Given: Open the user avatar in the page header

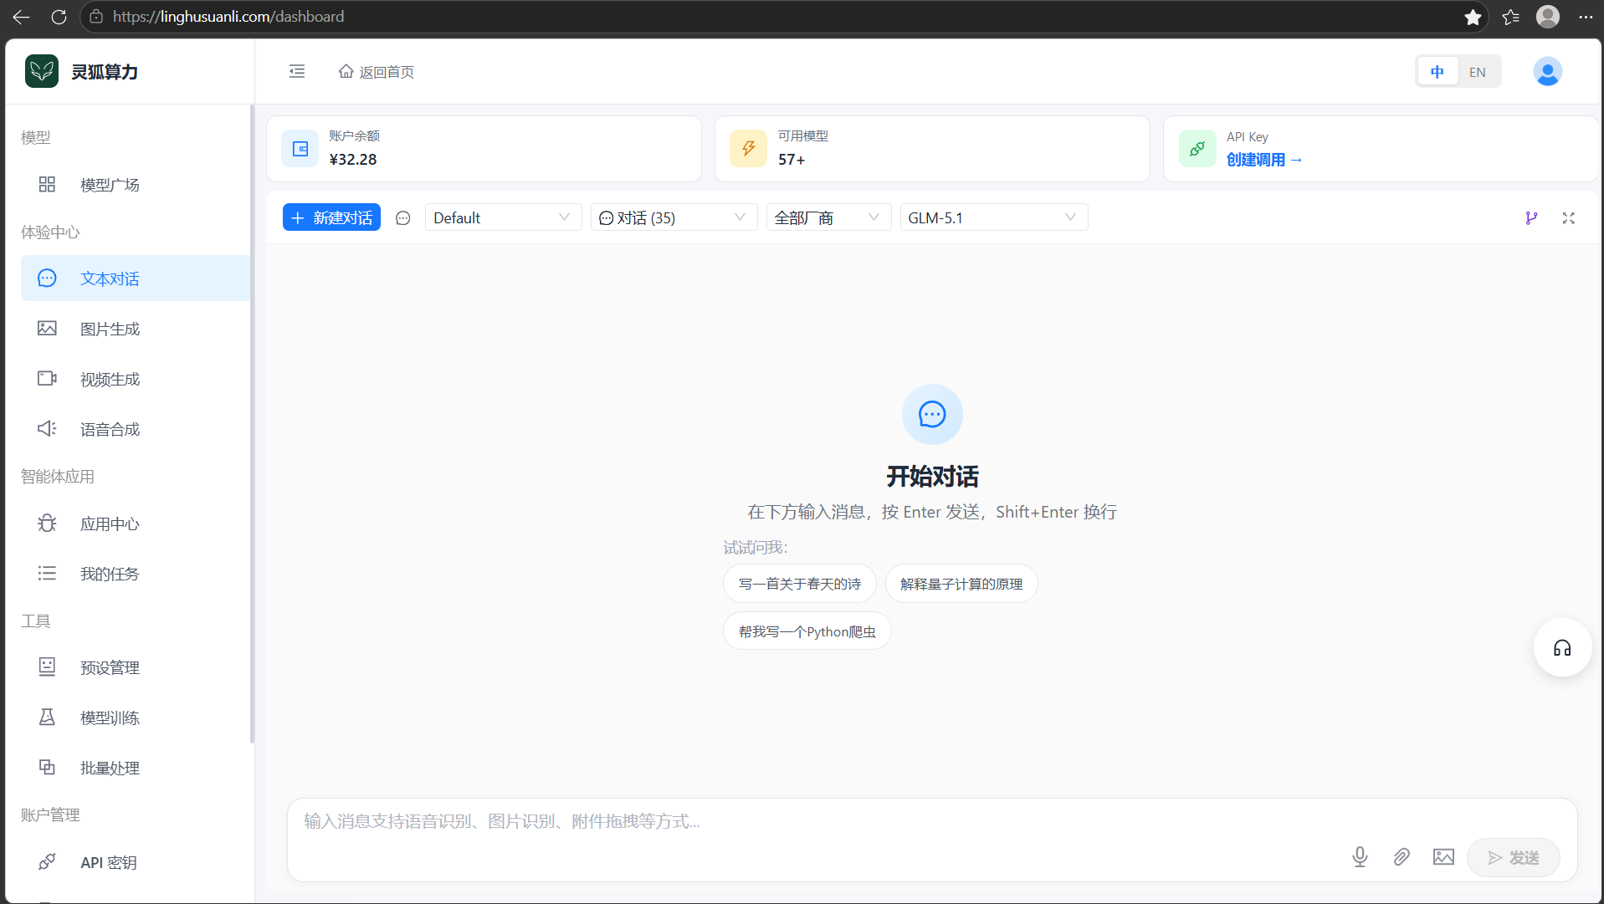Looking at the screenshot, I should click(1548, 72).
